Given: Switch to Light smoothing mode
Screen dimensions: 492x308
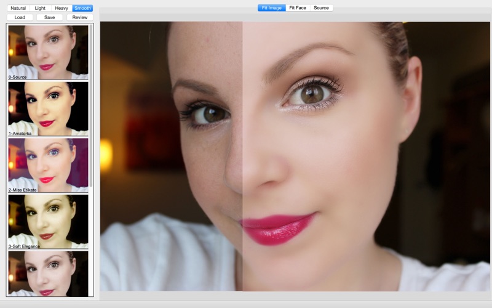Looking at the screenshot, I should click(40, 8).
